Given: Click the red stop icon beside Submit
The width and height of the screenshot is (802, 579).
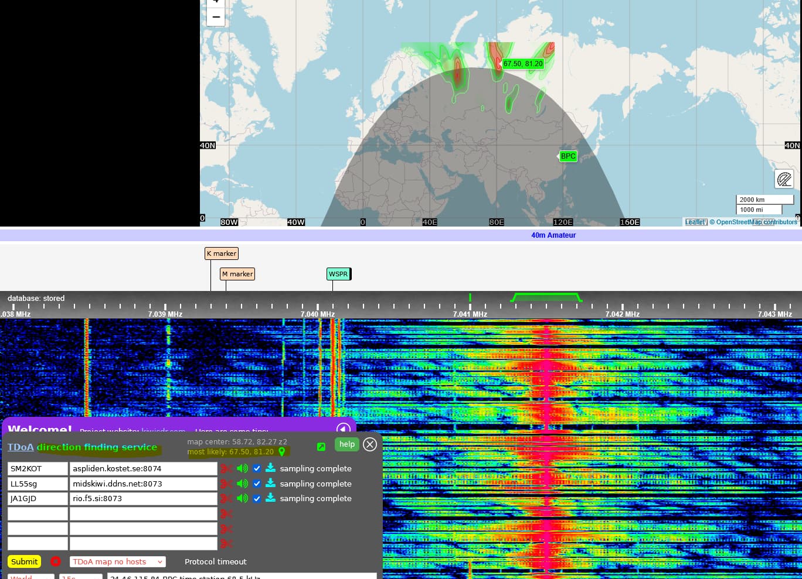Looking at the screenshot, I should [56, 561].
